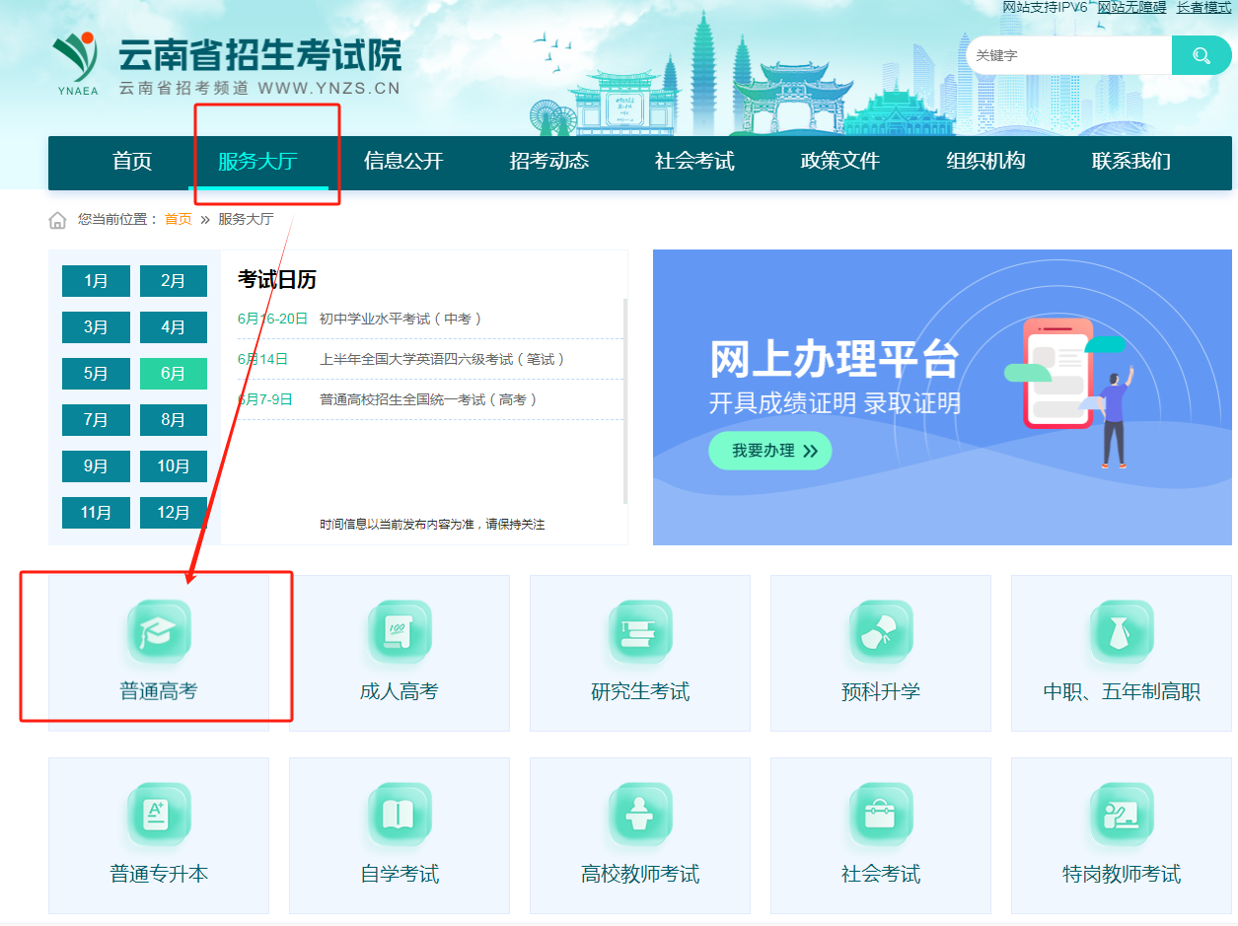Screen dimensions: 1238x926
Task: Select the 成人高考 scroll icon
Action: (x=400, y=632)
